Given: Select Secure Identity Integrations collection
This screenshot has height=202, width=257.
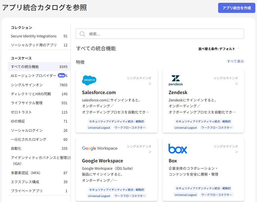Looking at the screenshot, I should (39, 36).
